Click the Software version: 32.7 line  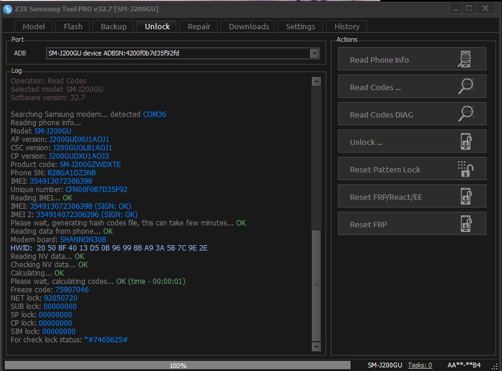48,97
